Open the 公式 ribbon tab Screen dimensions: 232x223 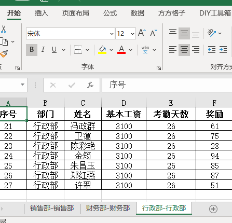pyautogui.click(x=110, y=13)
